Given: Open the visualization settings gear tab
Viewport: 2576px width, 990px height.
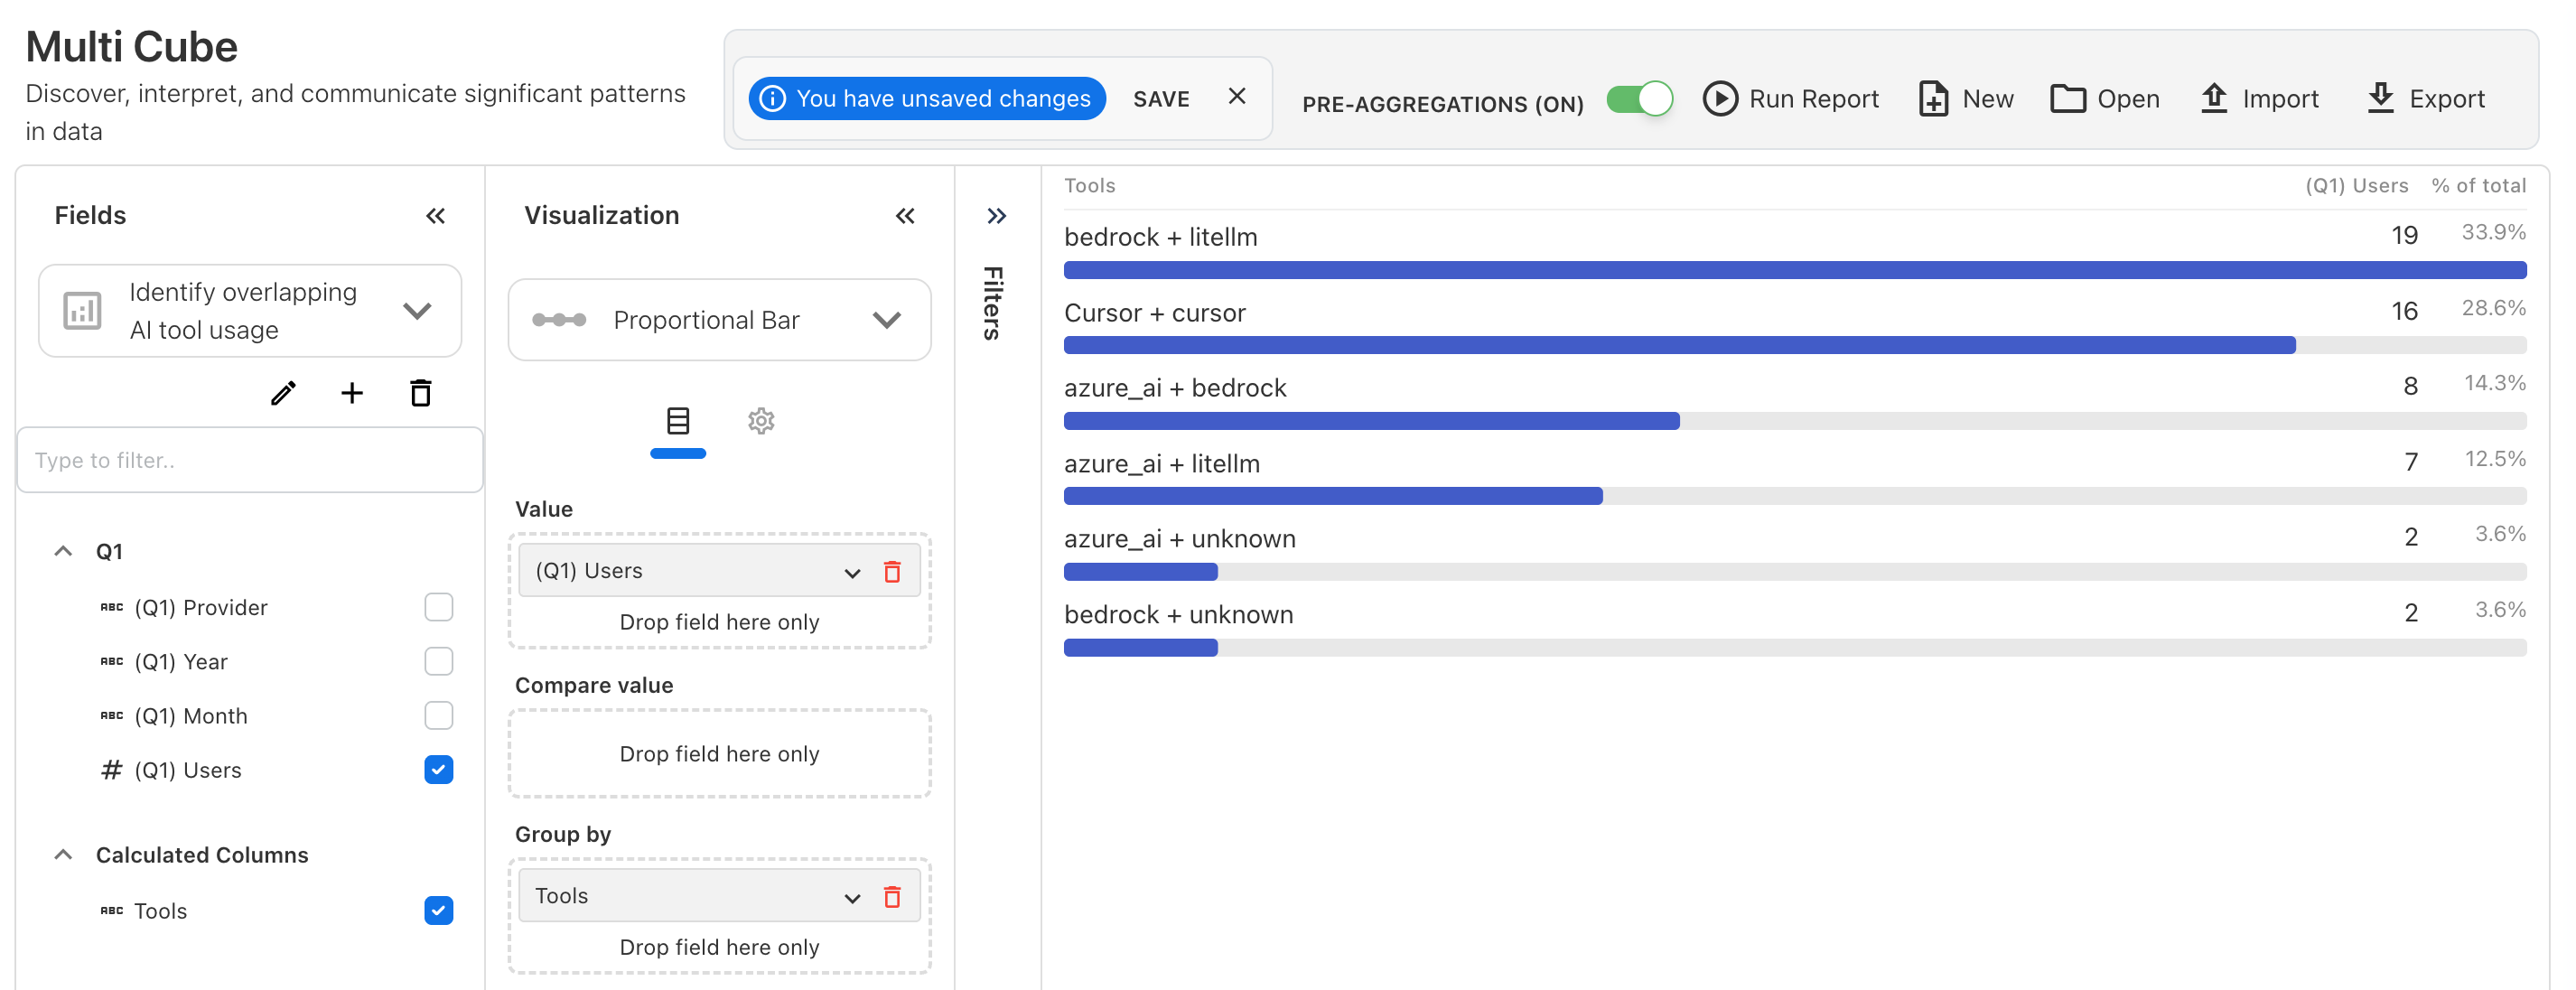Looking at the screenshot, I should click(x=761, y=421).
